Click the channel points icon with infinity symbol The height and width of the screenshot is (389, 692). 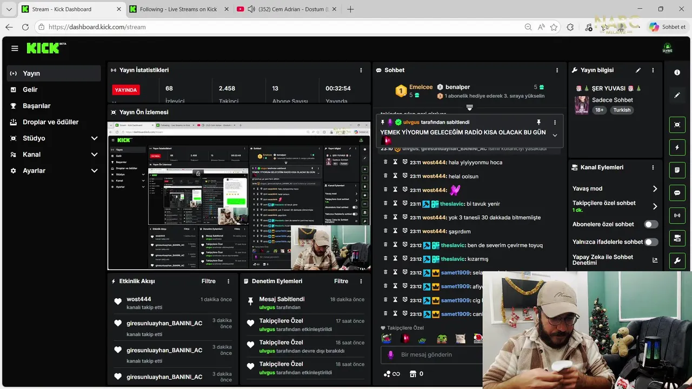[x=391, y=373]
